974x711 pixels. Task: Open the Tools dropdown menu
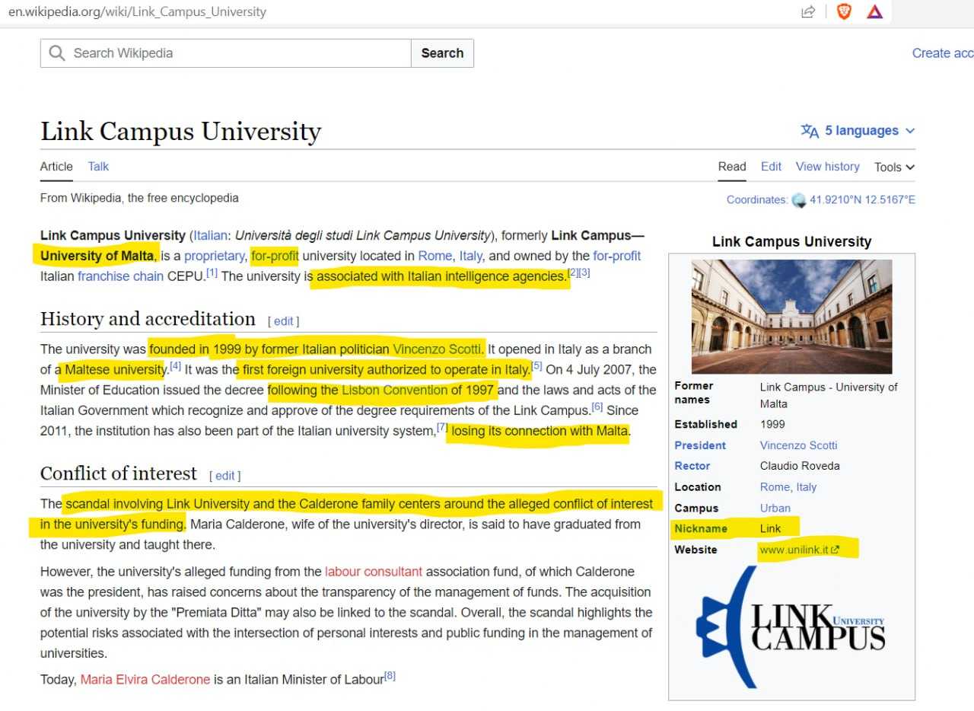[893, 167]
